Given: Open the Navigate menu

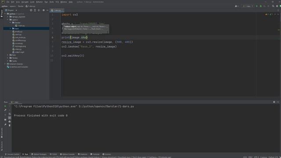Looking at the screenshot, I should coord(25,2).
